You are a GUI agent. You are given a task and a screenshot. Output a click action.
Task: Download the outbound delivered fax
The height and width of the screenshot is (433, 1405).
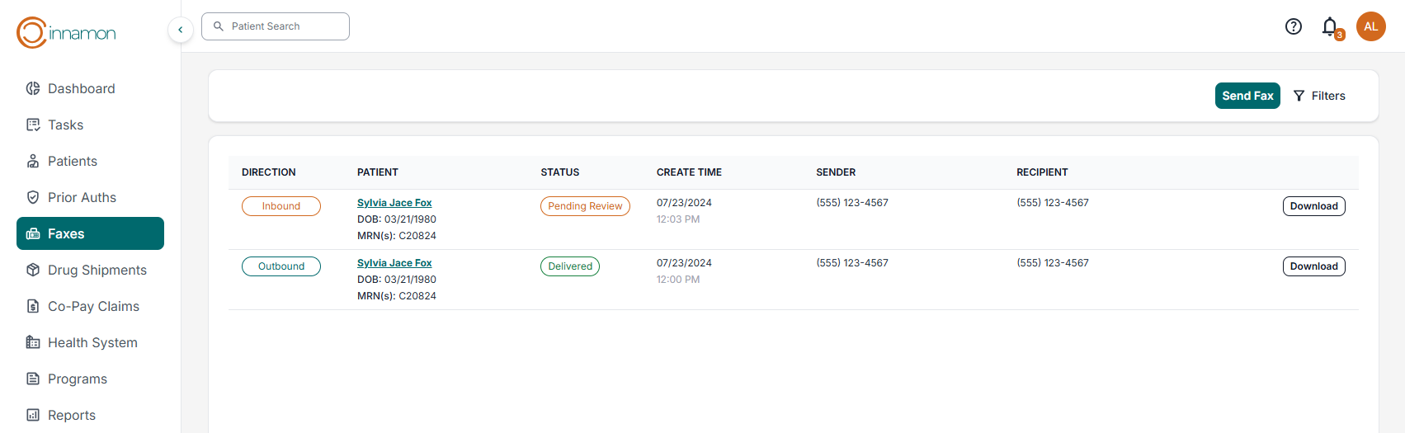(1313, 266)
